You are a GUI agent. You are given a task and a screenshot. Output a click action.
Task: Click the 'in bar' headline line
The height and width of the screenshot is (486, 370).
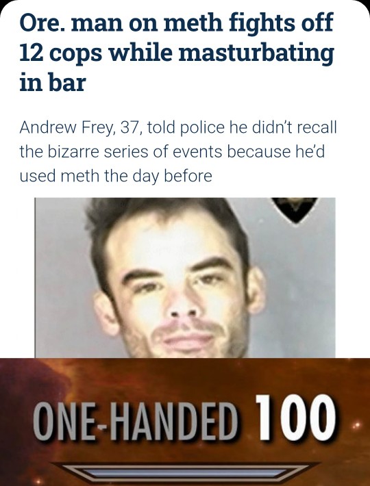[52, 82]
